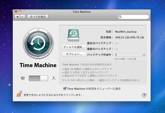
Task: Go back with the left arrow button
Action: pos(17,17)
